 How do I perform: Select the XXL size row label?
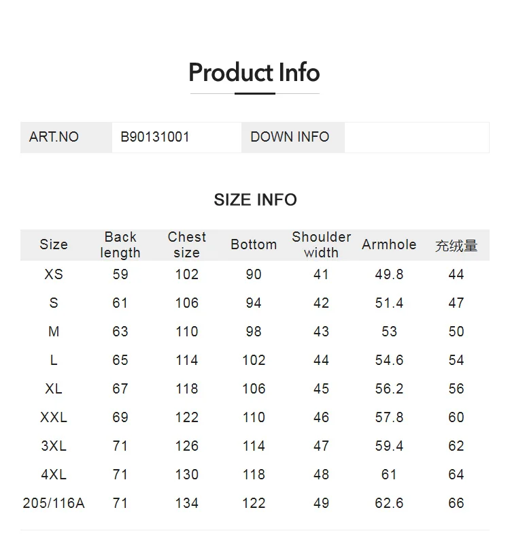pyautogui.click(x=54, y=417)
